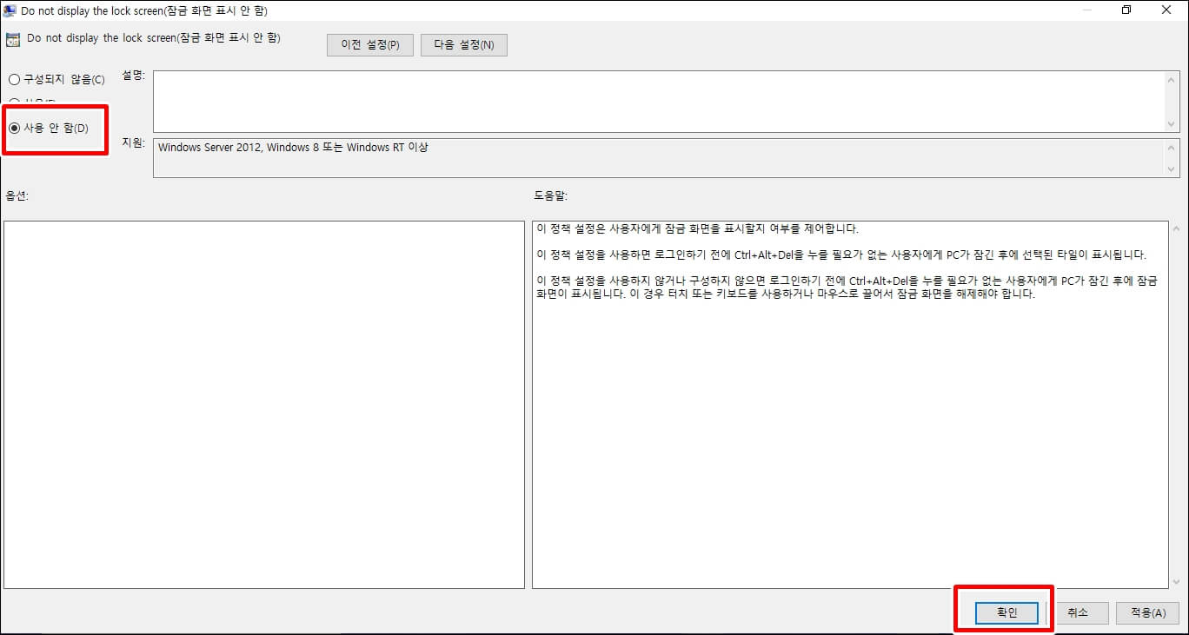Click the down arrow in 설명 box scrollbar
The image size is (1189, 635).
tap(1172, 124)
